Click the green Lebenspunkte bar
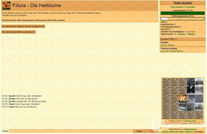 183,13
